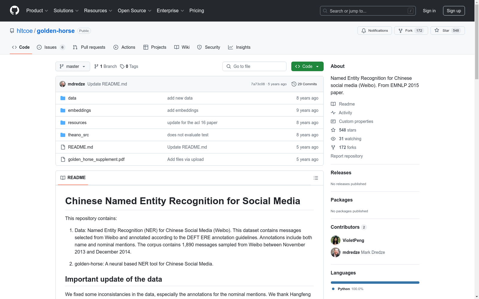Click the Search or jump to field
This screenshot has width=479, height=299.
[x=368, y=11]
